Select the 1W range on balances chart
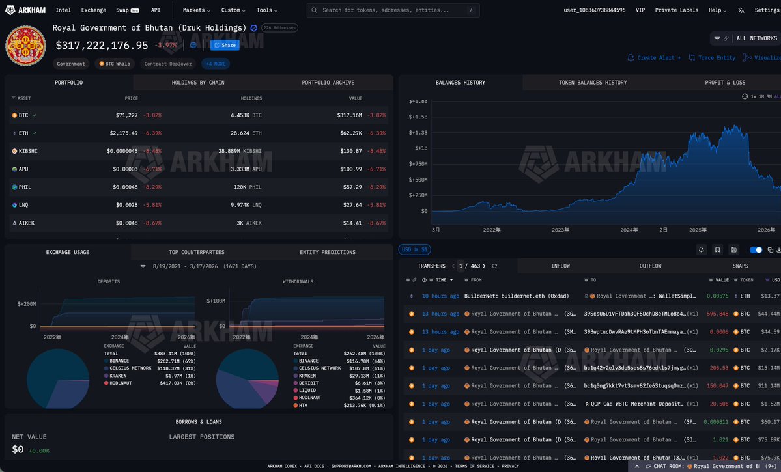 754,96
